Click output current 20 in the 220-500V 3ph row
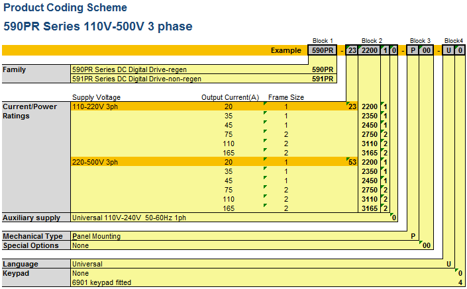This screenshot has height=289, width=467. 229,162
